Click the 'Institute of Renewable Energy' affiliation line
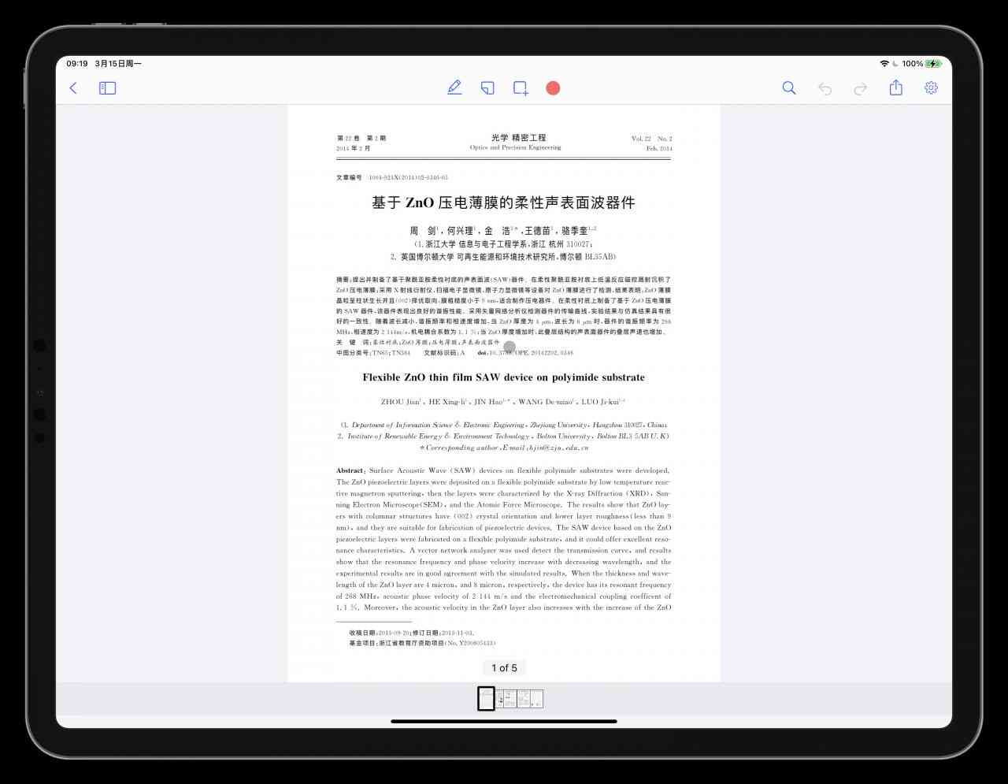Viewport: 1008px width, 784px height. [503, 436]
